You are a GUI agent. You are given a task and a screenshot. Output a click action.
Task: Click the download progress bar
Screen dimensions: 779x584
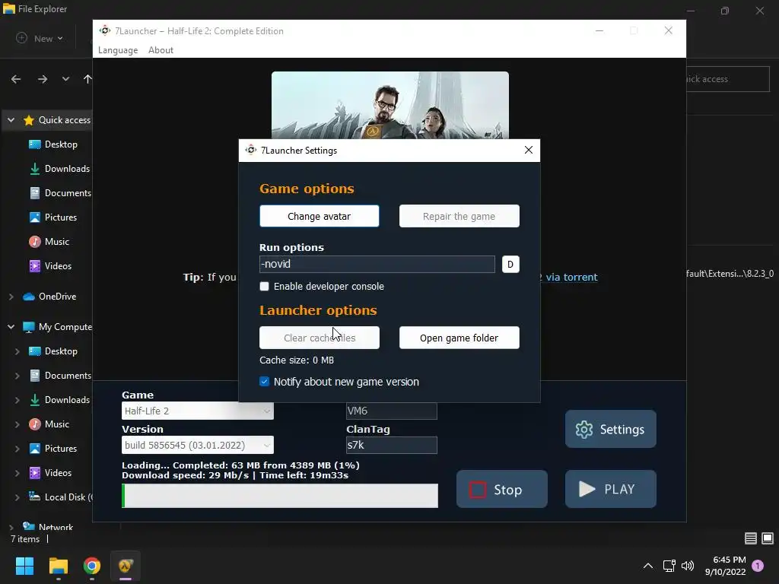click(280, 496)
